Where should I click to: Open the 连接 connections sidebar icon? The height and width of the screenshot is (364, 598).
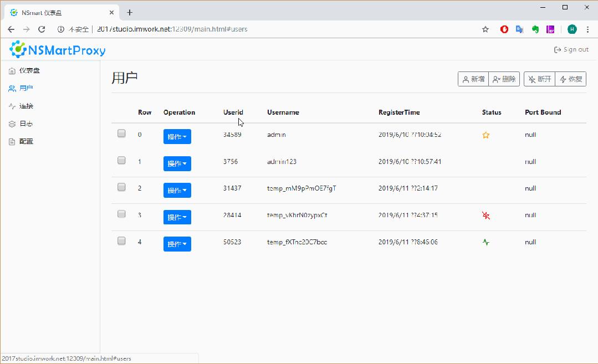click(11, 106)
